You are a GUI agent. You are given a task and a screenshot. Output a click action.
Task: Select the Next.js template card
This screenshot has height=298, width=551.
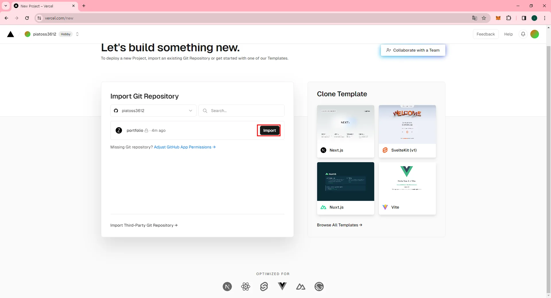346,131
